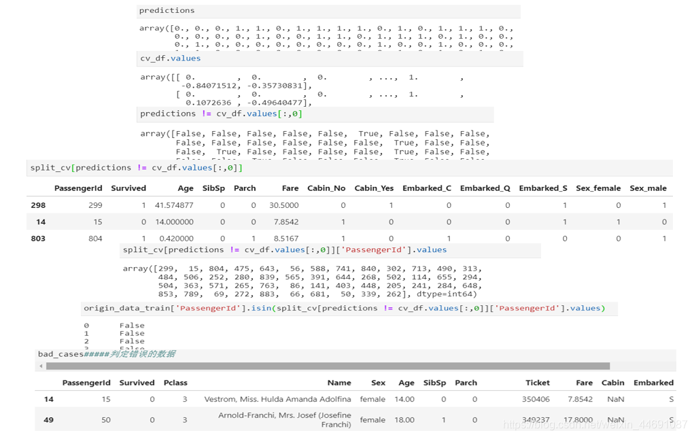Image resolution: width=694 pixels, height=437 pixels.
Task: Click the value 475 in the PassengerId array output
Action: coord(242,268)
